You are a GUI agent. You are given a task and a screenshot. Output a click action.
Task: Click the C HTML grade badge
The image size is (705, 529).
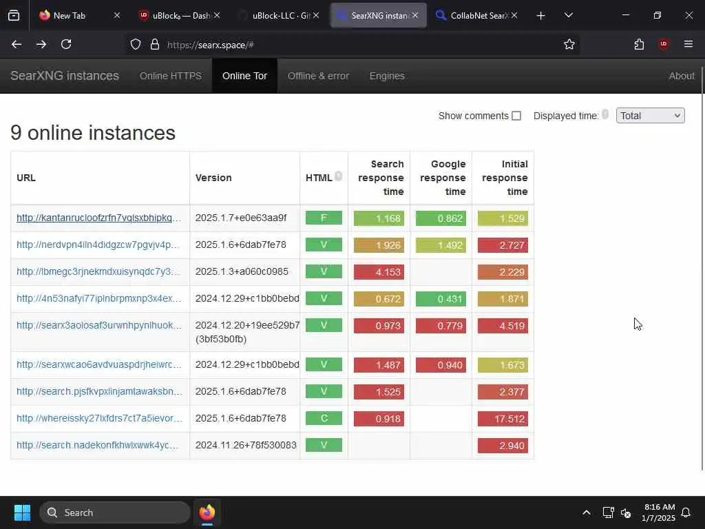tap(324, 418)
